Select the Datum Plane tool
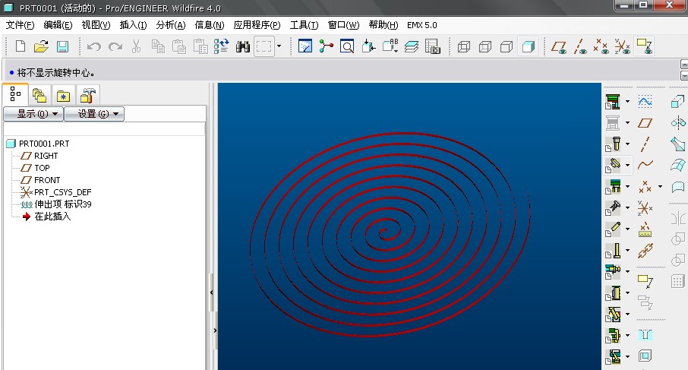Viewport: 688px width, 370px height. tap(645, 123)
